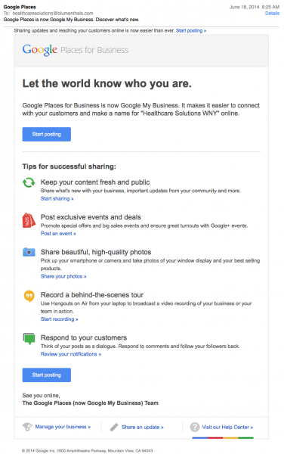Open Manage your business link
284x454 pixels.
(63, 427)
